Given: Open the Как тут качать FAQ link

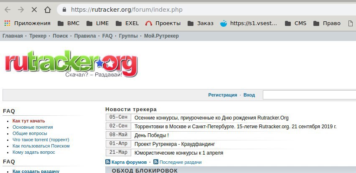Looking at the screenshot, I should click(28, 121).
